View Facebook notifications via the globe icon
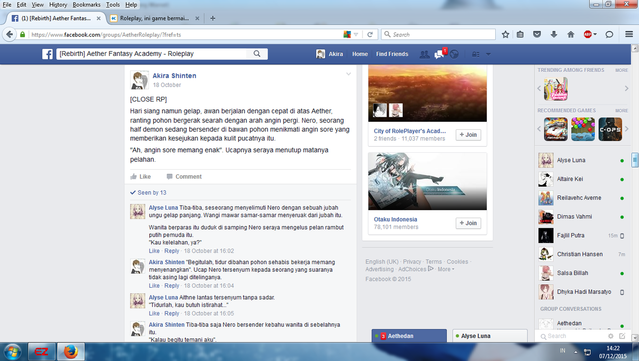 pyautogui.click(x=454, y=54)
